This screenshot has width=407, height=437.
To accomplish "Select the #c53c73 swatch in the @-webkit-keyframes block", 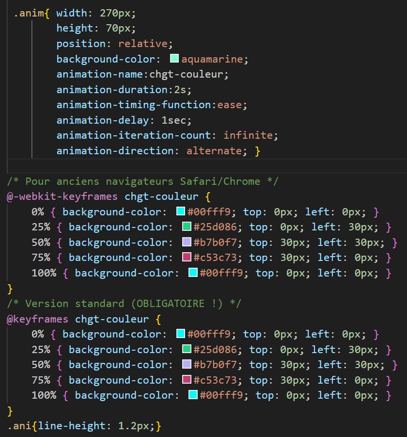I will (x=187, y=258).
